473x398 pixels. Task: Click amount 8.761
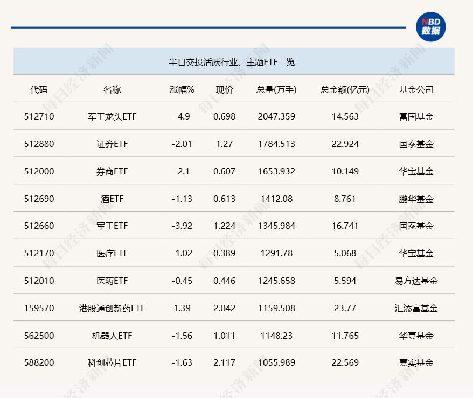[345, 199]
